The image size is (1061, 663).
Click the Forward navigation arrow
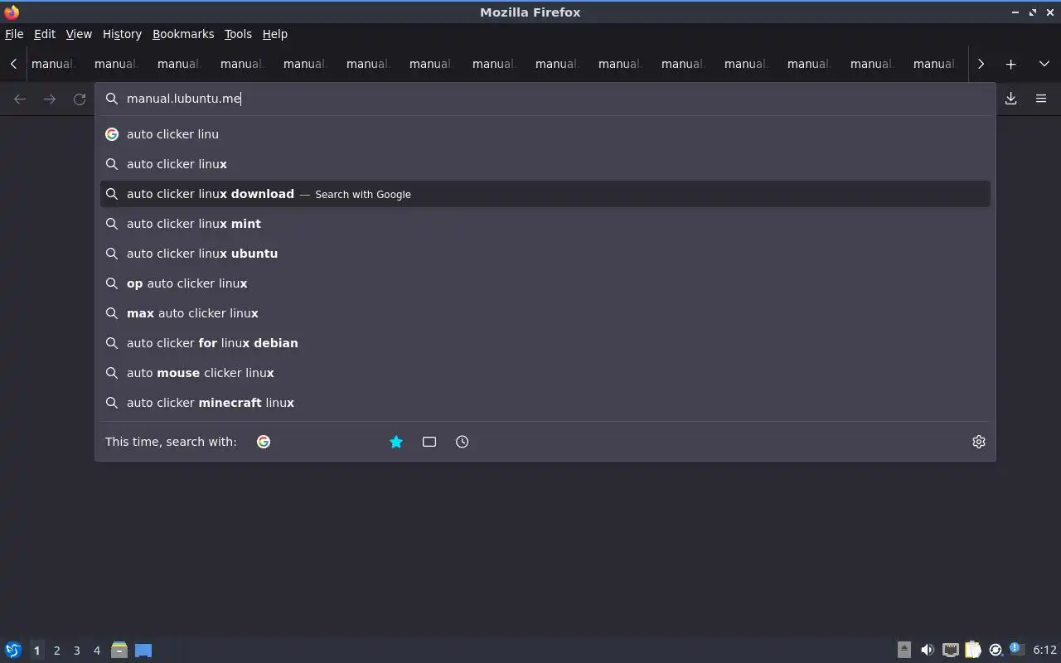[x=50, y=99]
